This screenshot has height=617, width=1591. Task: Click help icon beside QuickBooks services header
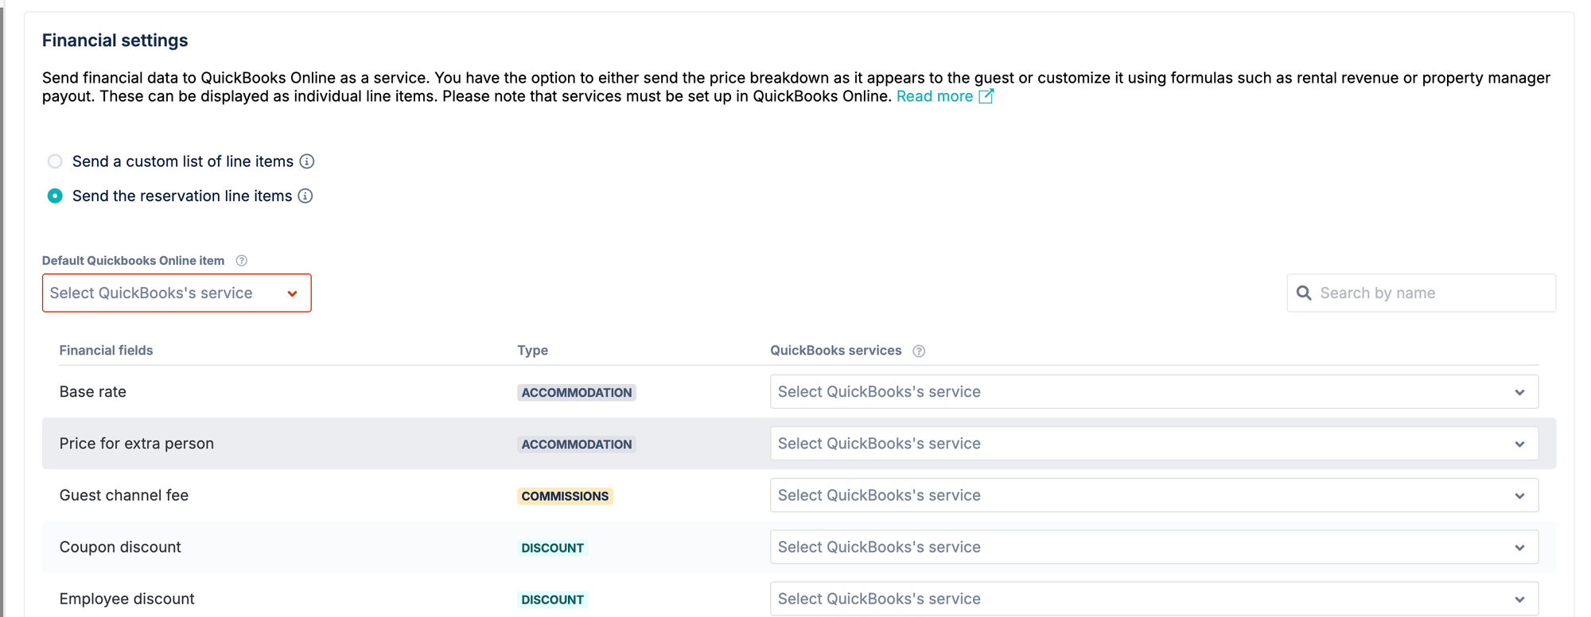tap(919, 351)
